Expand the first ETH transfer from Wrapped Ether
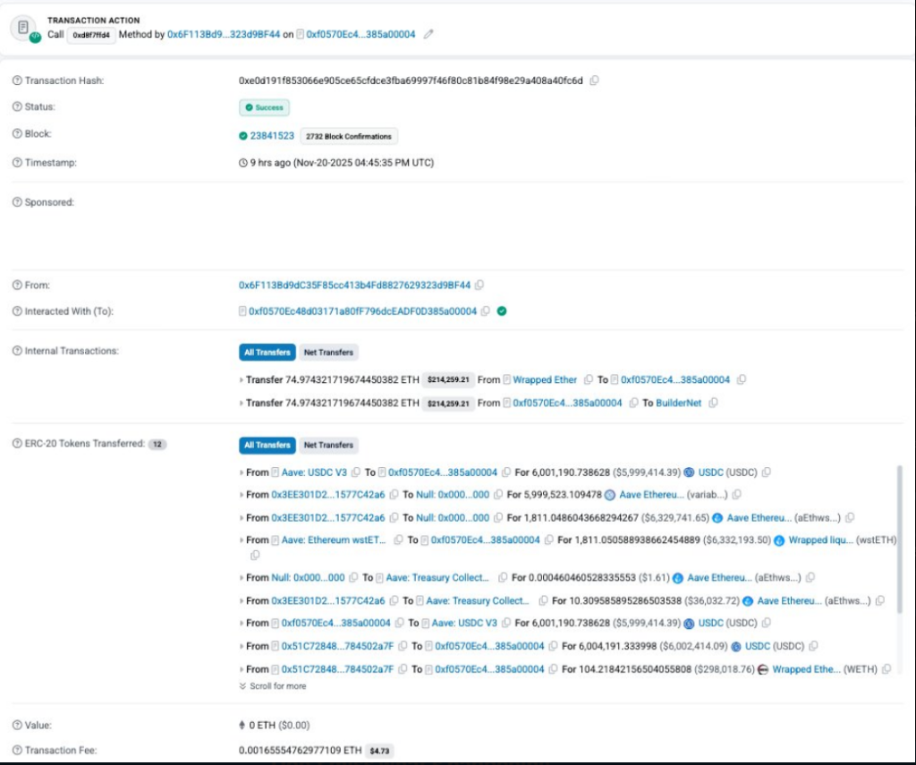The height and width of the screenshot is (765, 916). [242, 380]
